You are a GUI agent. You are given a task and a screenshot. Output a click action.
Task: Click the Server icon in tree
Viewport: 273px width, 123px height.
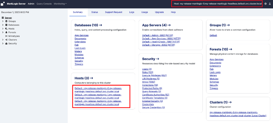click(3, 18)
